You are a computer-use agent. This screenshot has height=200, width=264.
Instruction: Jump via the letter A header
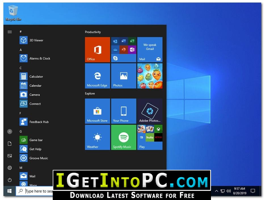pos(21,50)
